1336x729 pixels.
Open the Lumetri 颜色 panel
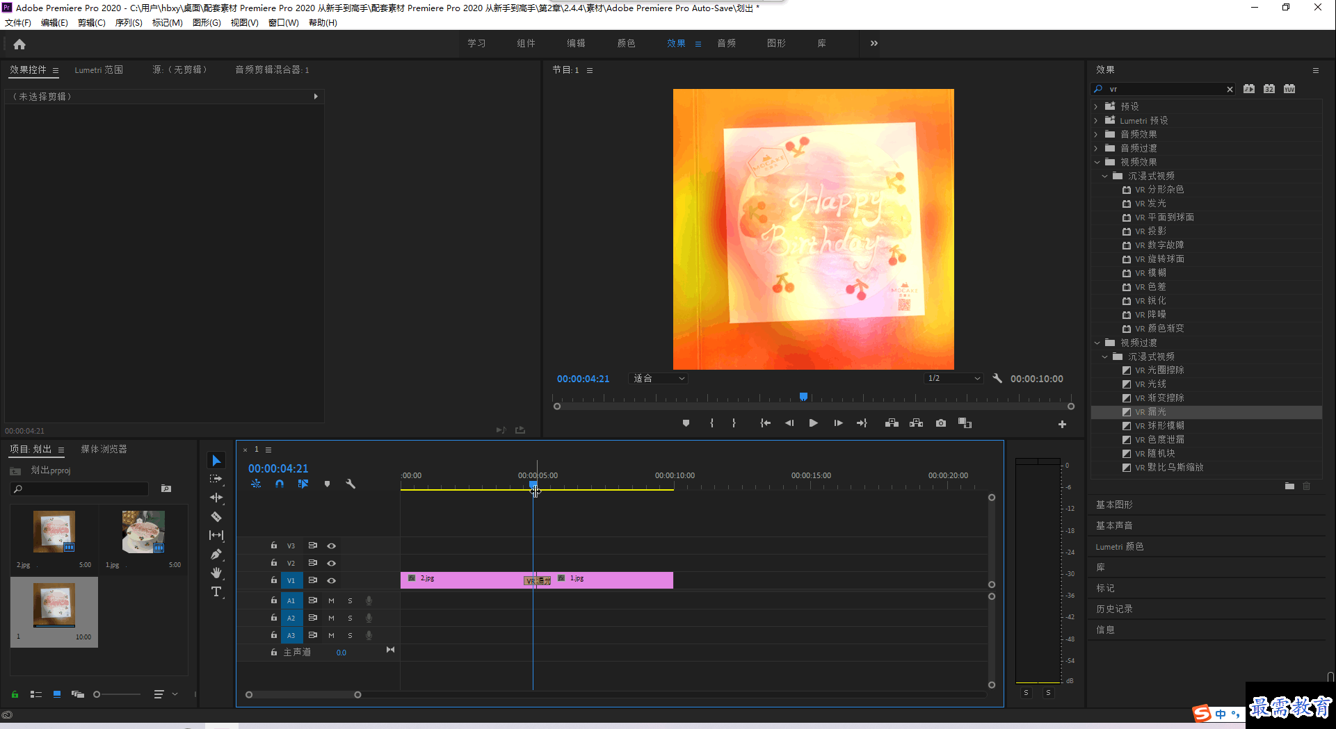[1120, 546]
